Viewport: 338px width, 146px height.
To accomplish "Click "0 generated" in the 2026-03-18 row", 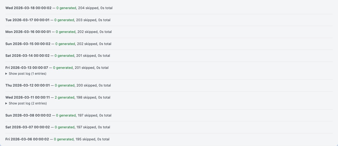I will click(x=66, y=8).
